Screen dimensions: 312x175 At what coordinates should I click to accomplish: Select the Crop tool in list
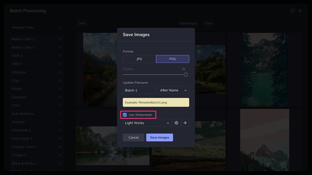coord(16,81)
